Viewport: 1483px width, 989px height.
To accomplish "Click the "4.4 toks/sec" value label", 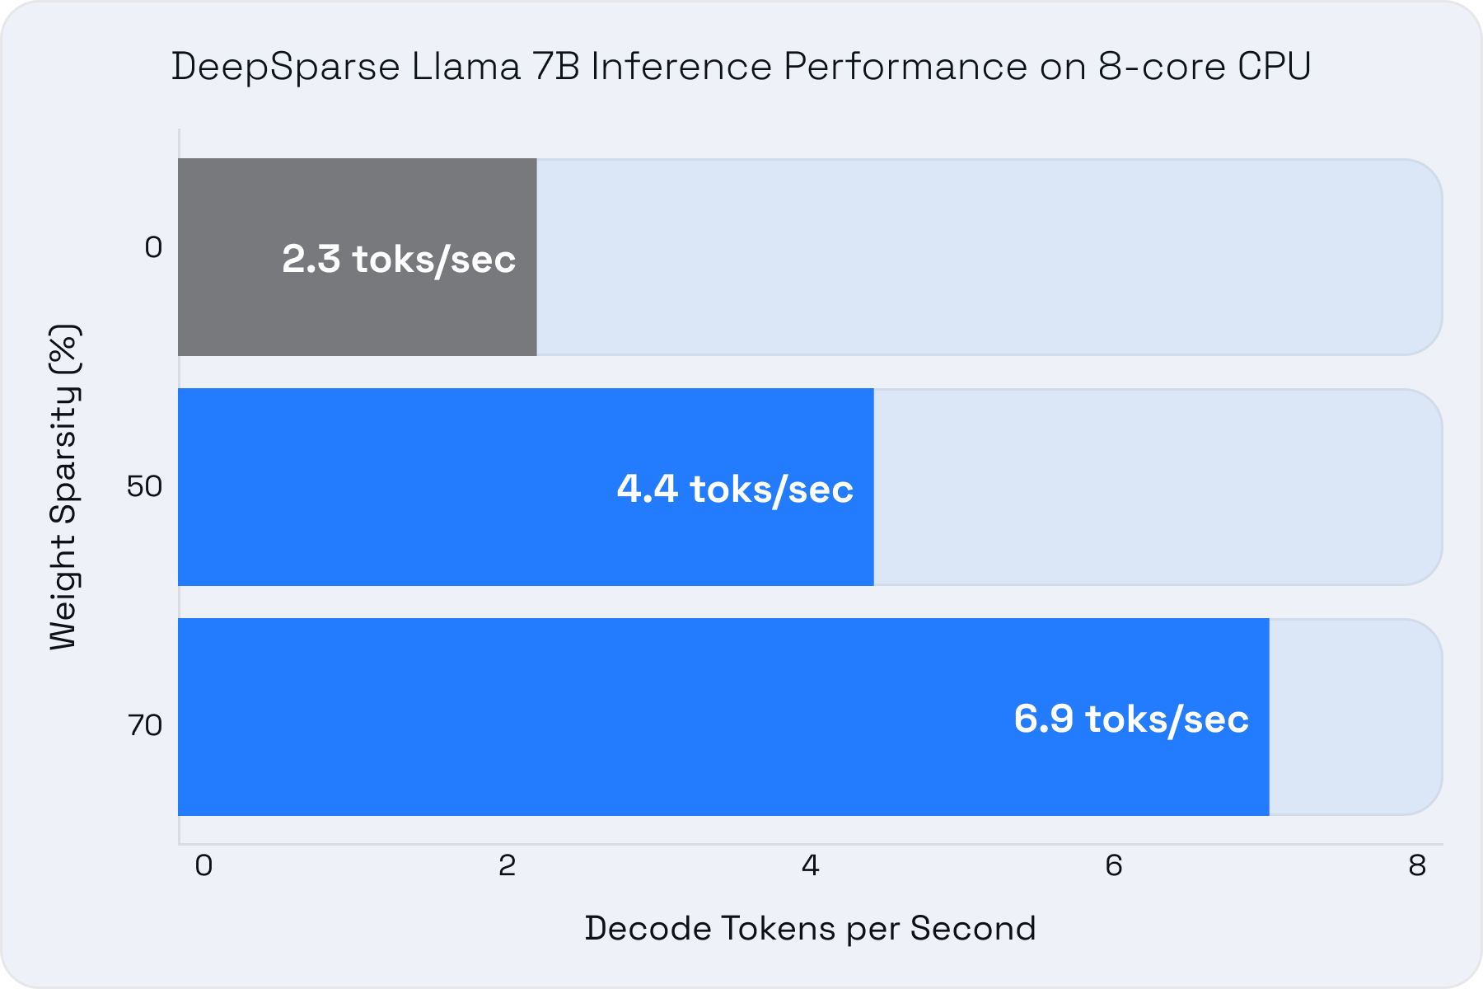I will [735, 489].
